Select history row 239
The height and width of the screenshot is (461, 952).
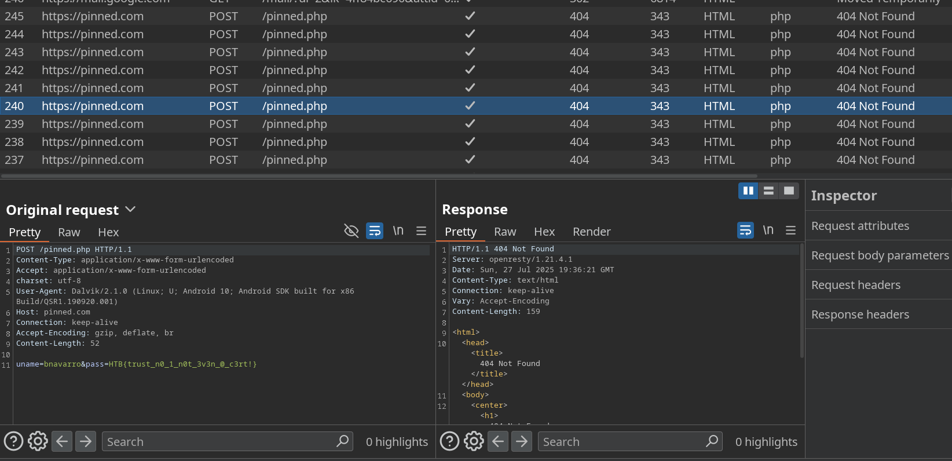476,124
